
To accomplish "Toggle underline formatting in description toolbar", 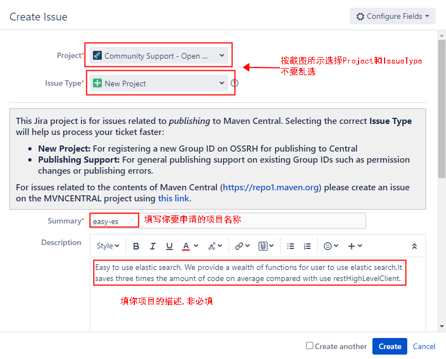I will (169, 246).
